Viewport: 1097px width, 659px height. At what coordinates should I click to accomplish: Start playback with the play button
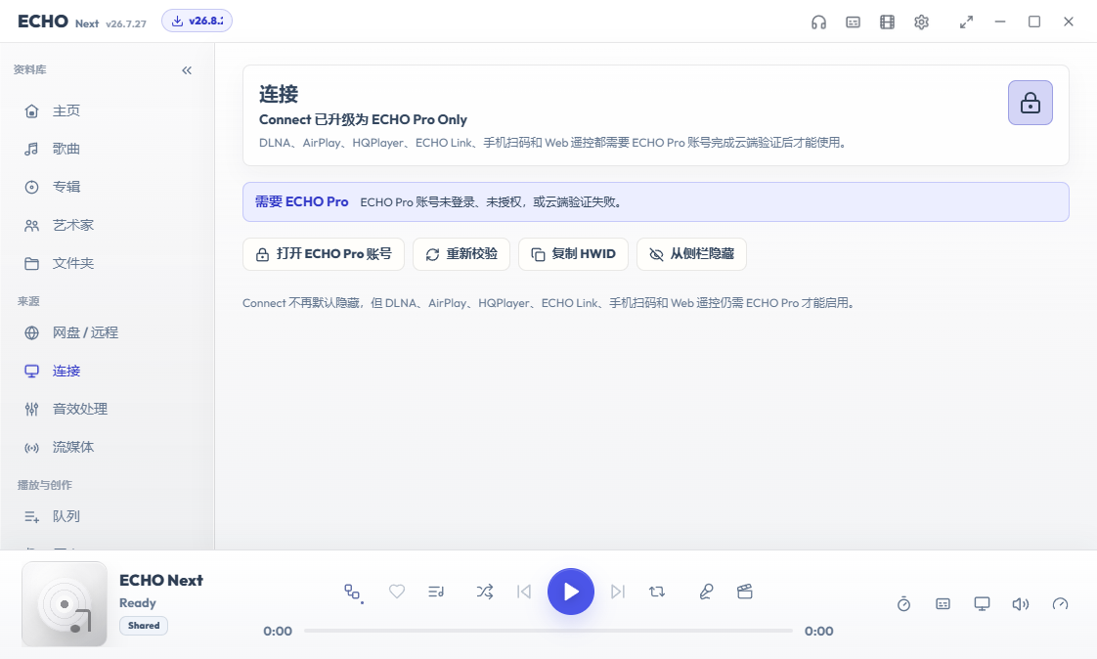click(571, 592)
